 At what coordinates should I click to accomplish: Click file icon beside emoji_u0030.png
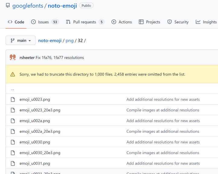point(13,142)
